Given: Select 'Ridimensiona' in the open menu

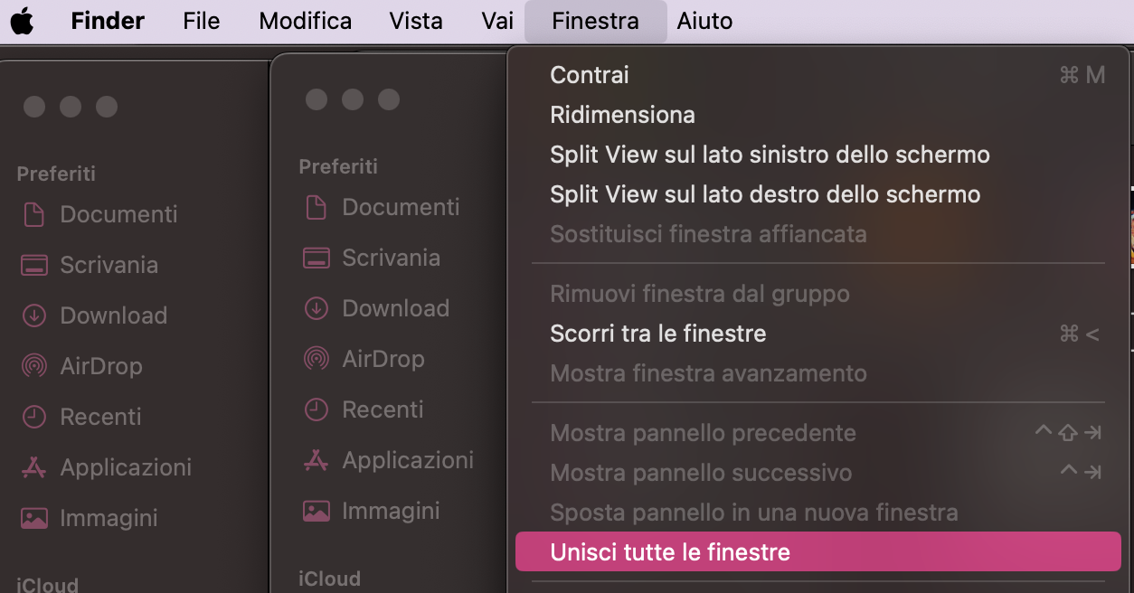Looking at the screenshot, I should [x=622, y=115].
